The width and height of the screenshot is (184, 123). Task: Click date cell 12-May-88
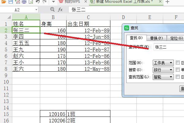(88, 69)
